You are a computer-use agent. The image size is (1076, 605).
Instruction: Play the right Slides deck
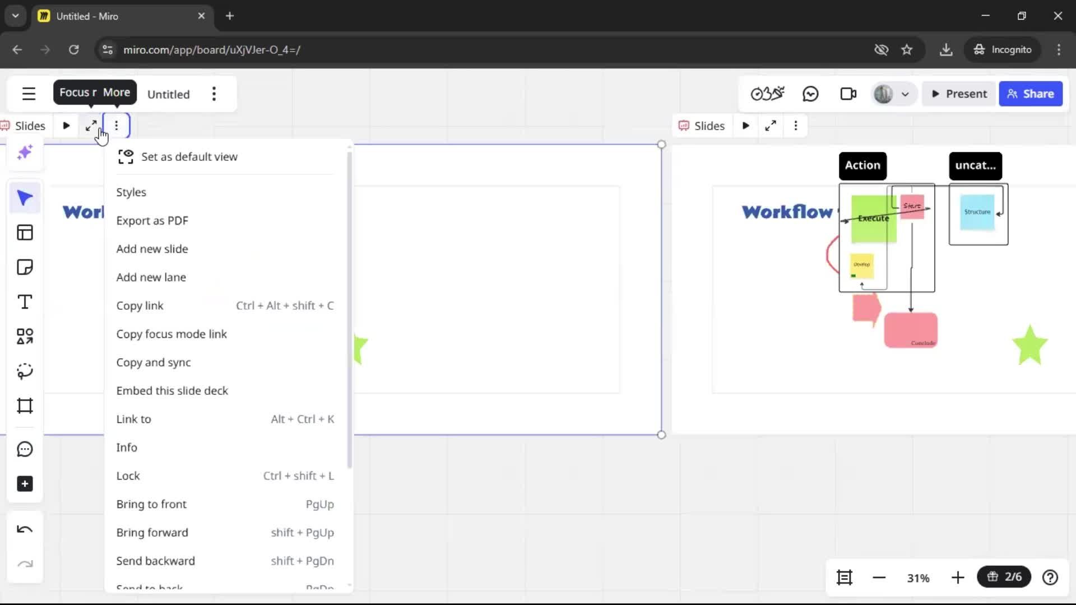click(745, 125)
